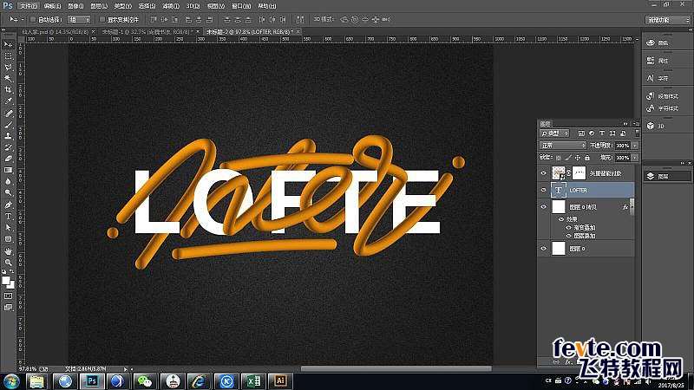
Task: Open the workspace switcher dropdown
Action: pyautogui.click(x=668, y=20)
